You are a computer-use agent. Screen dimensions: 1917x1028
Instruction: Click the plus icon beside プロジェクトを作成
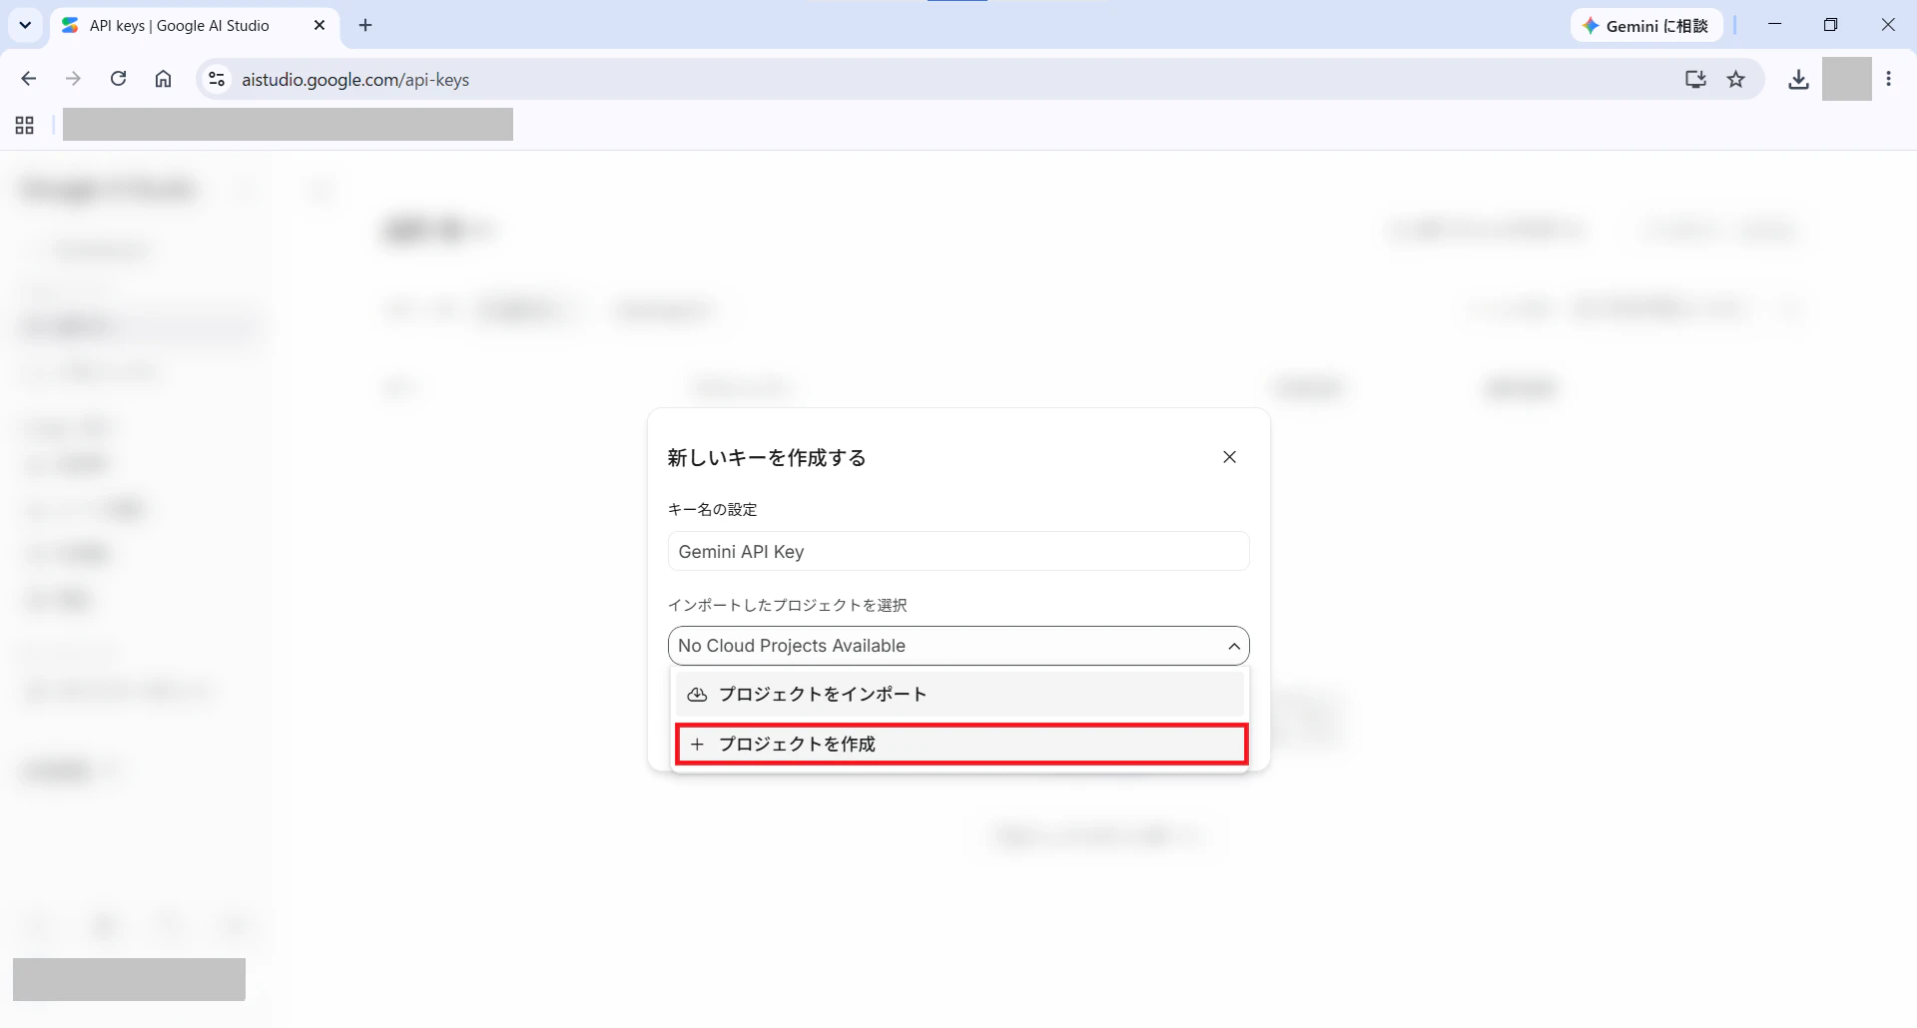[x=697, y=745]
